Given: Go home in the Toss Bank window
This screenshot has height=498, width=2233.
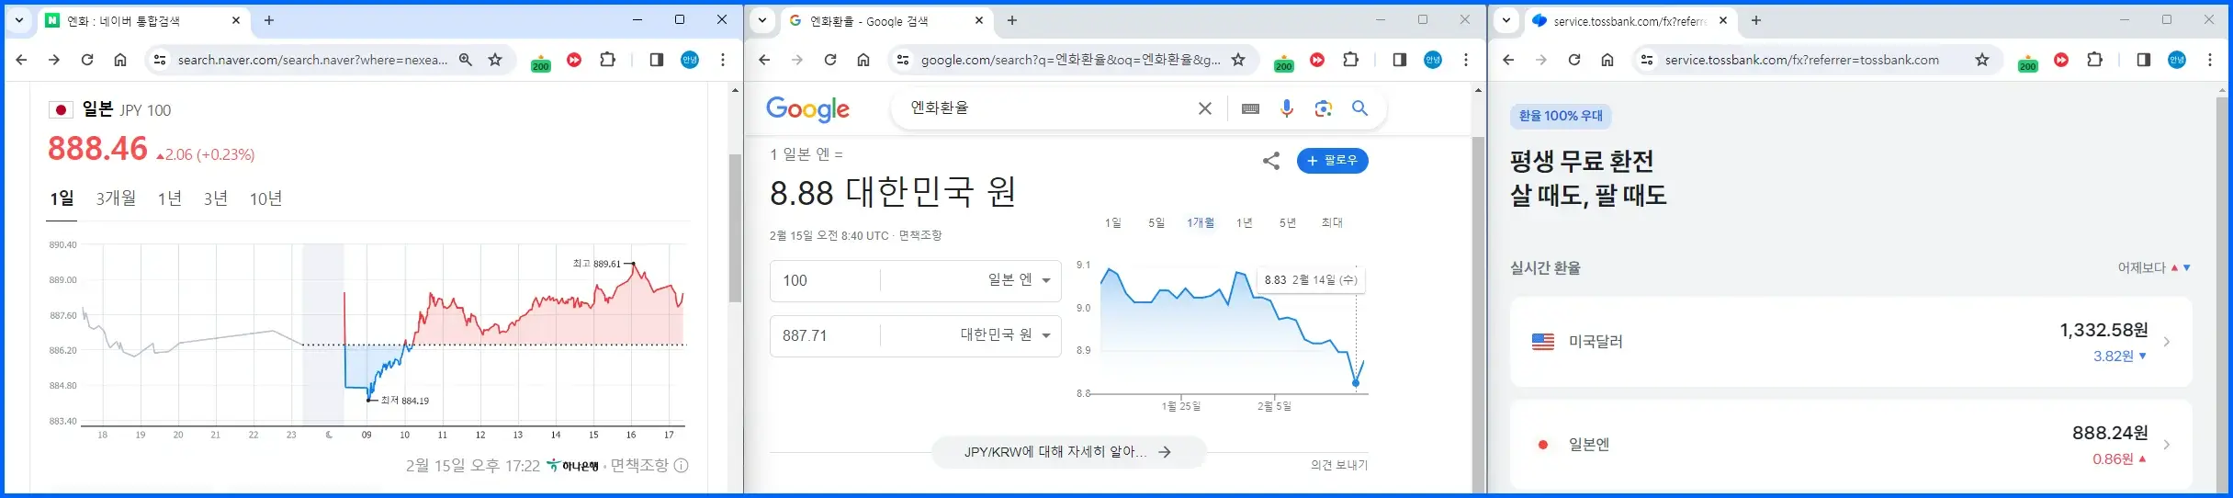Looking at the screenshot, I should tap(1607, 60).
